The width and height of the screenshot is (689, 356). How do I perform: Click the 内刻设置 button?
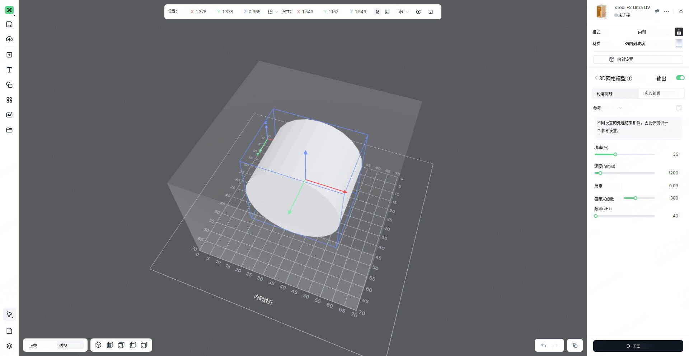click(638, 59)
